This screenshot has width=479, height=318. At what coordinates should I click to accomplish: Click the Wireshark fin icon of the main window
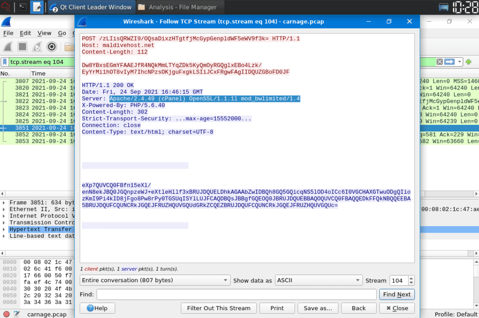6,22
